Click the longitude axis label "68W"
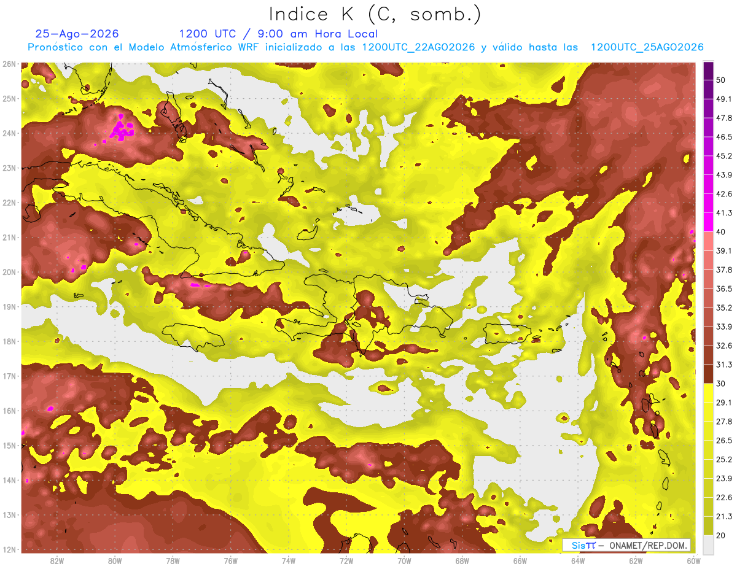 (462, 561)
